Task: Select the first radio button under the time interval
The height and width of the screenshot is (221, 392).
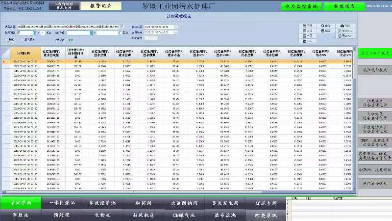Action: click(x=6, y=39)
